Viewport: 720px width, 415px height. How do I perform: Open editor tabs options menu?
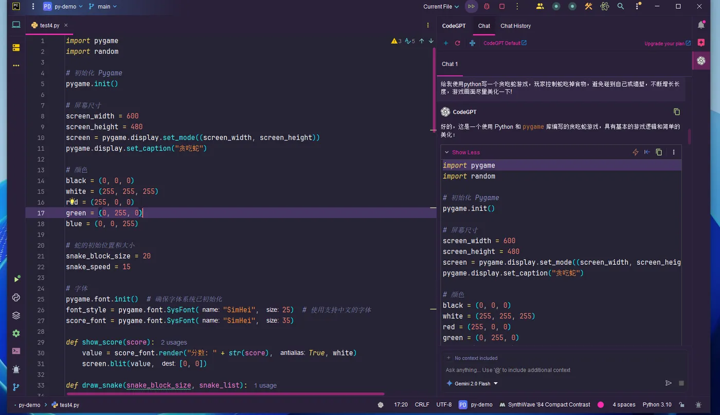pos(428,25)
